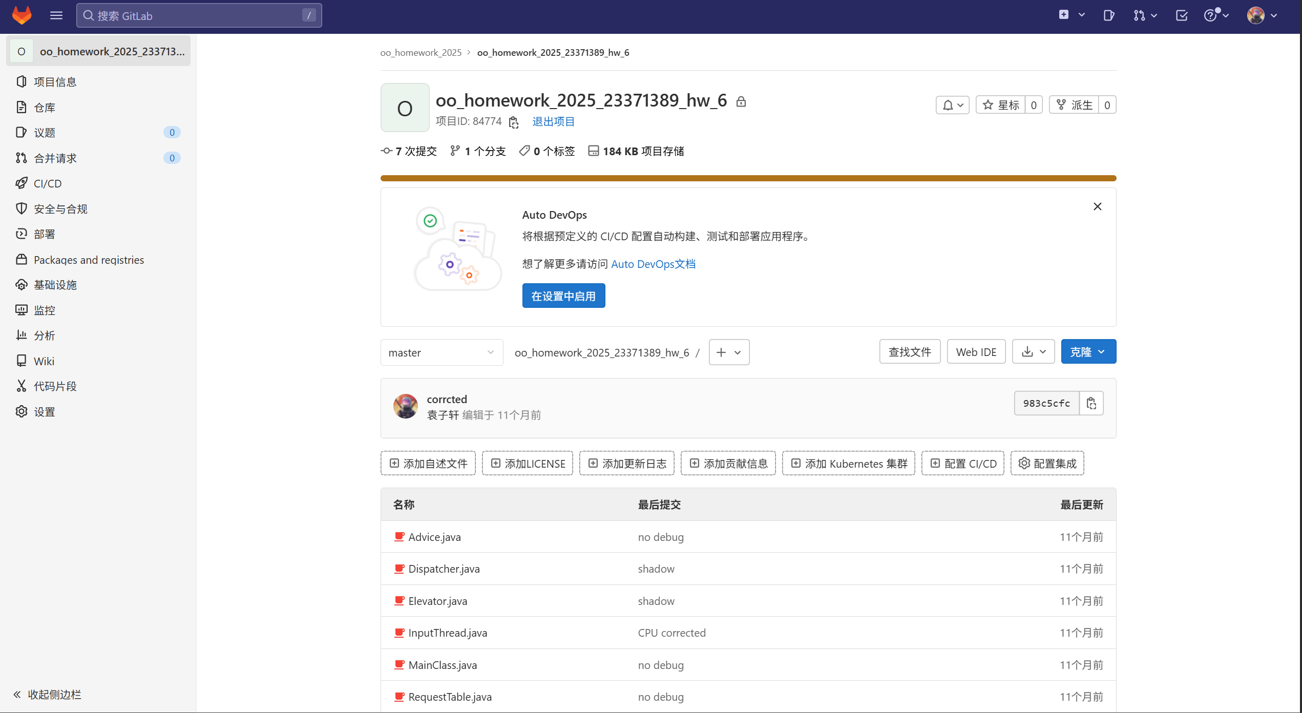Viewport: 1302px width, 713px height.
Task: Open the Wiki sidebar item
Action: pos(44,361)
